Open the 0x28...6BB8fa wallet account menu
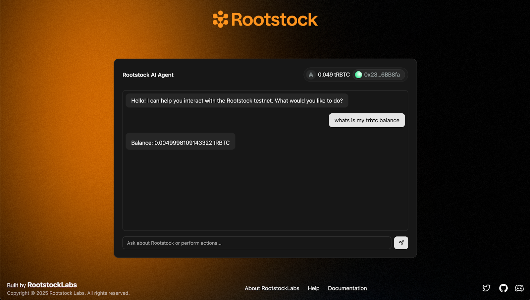530x300 pixels. tap(382, 75)
